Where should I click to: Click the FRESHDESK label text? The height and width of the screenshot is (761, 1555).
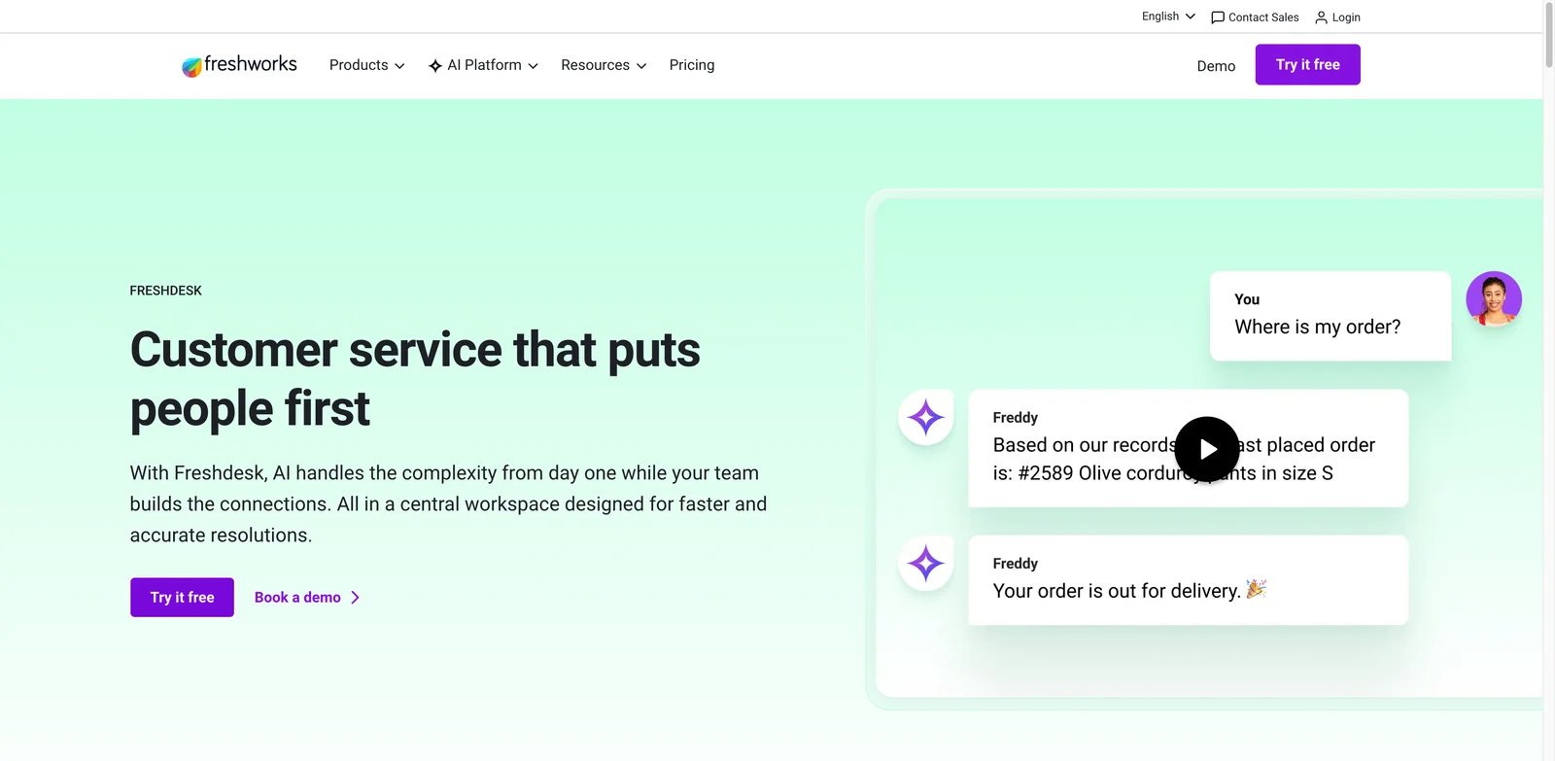[166, 291]
